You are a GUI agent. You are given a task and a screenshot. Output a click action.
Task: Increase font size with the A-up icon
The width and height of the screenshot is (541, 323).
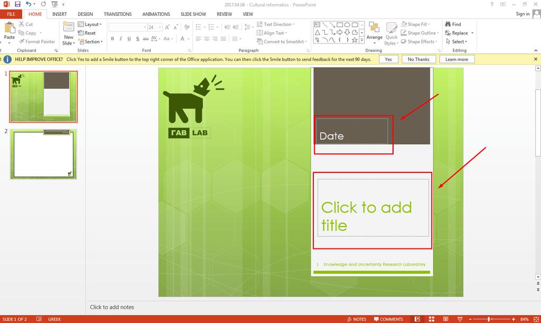tap(167, 27)
